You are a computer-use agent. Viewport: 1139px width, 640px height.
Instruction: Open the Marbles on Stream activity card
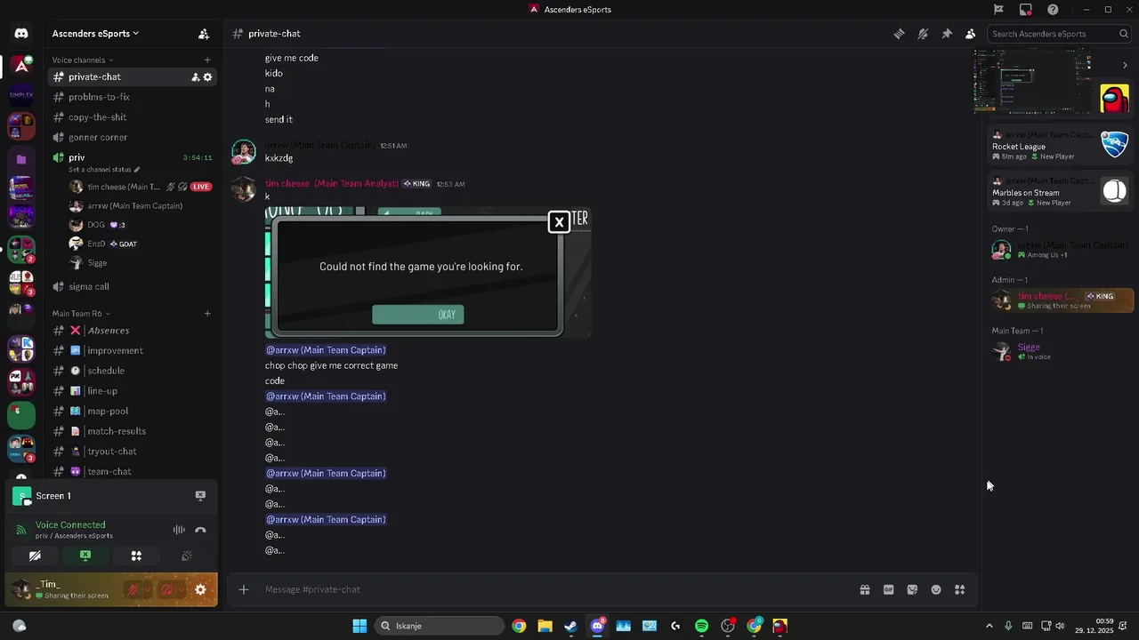point(1060,192)
